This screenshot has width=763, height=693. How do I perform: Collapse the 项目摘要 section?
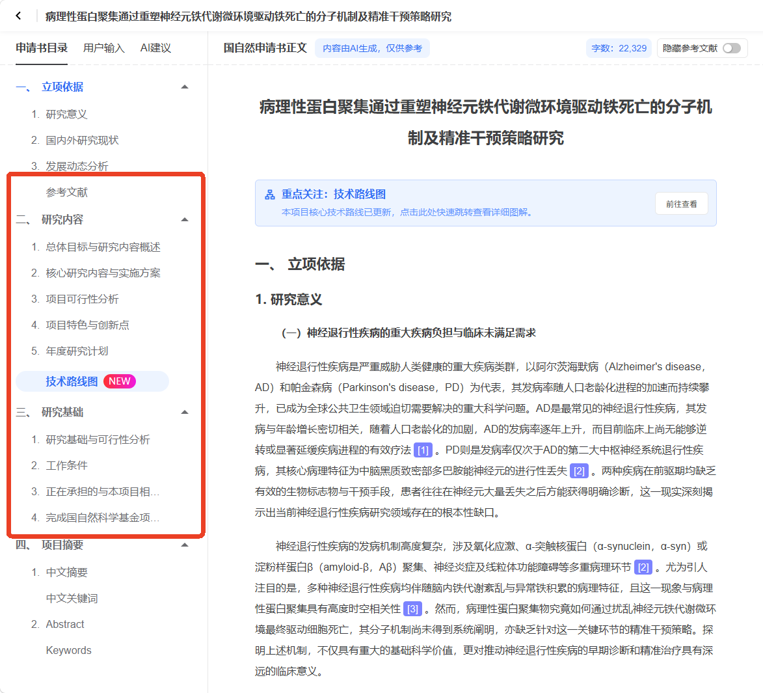185,545
